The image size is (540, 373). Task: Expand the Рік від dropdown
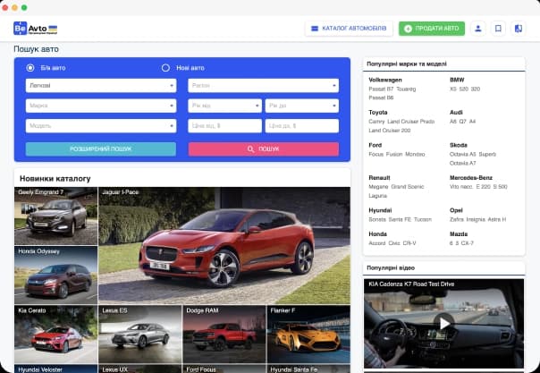tap(224, 106)
